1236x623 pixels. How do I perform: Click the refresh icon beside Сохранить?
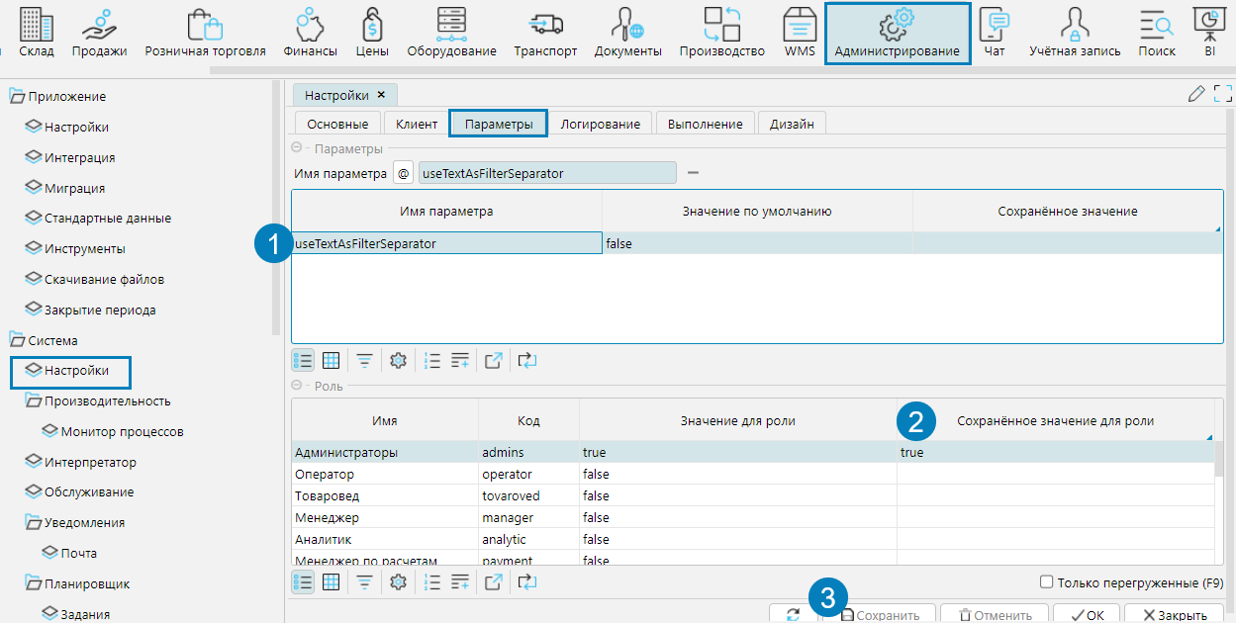pos(794,614)
